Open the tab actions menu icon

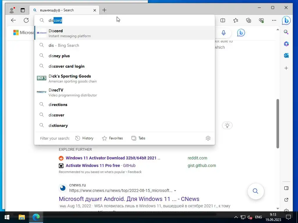coord(23,10)
